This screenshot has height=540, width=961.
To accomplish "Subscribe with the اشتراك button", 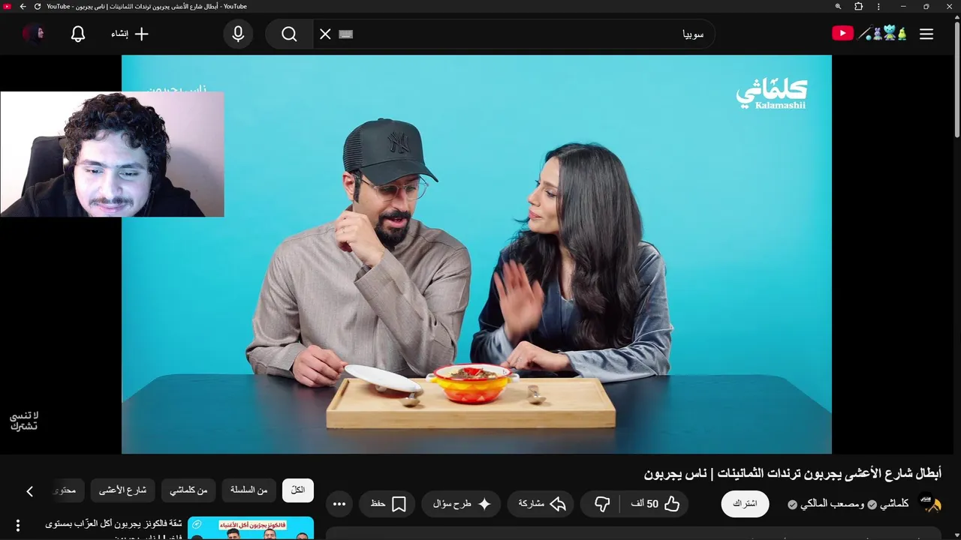I will pos(745,504).
